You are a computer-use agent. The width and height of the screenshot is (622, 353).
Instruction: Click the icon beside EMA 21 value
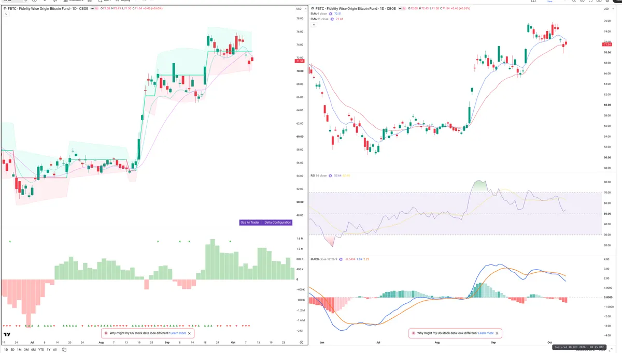click(333, 19)
